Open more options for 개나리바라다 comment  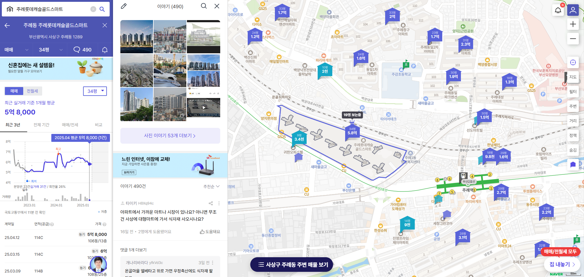[213, 263]
